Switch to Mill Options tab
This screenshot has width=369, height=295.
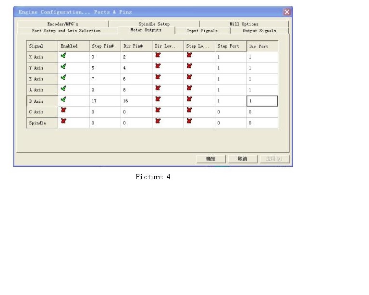pyautogui.click(x=244, y=24)
